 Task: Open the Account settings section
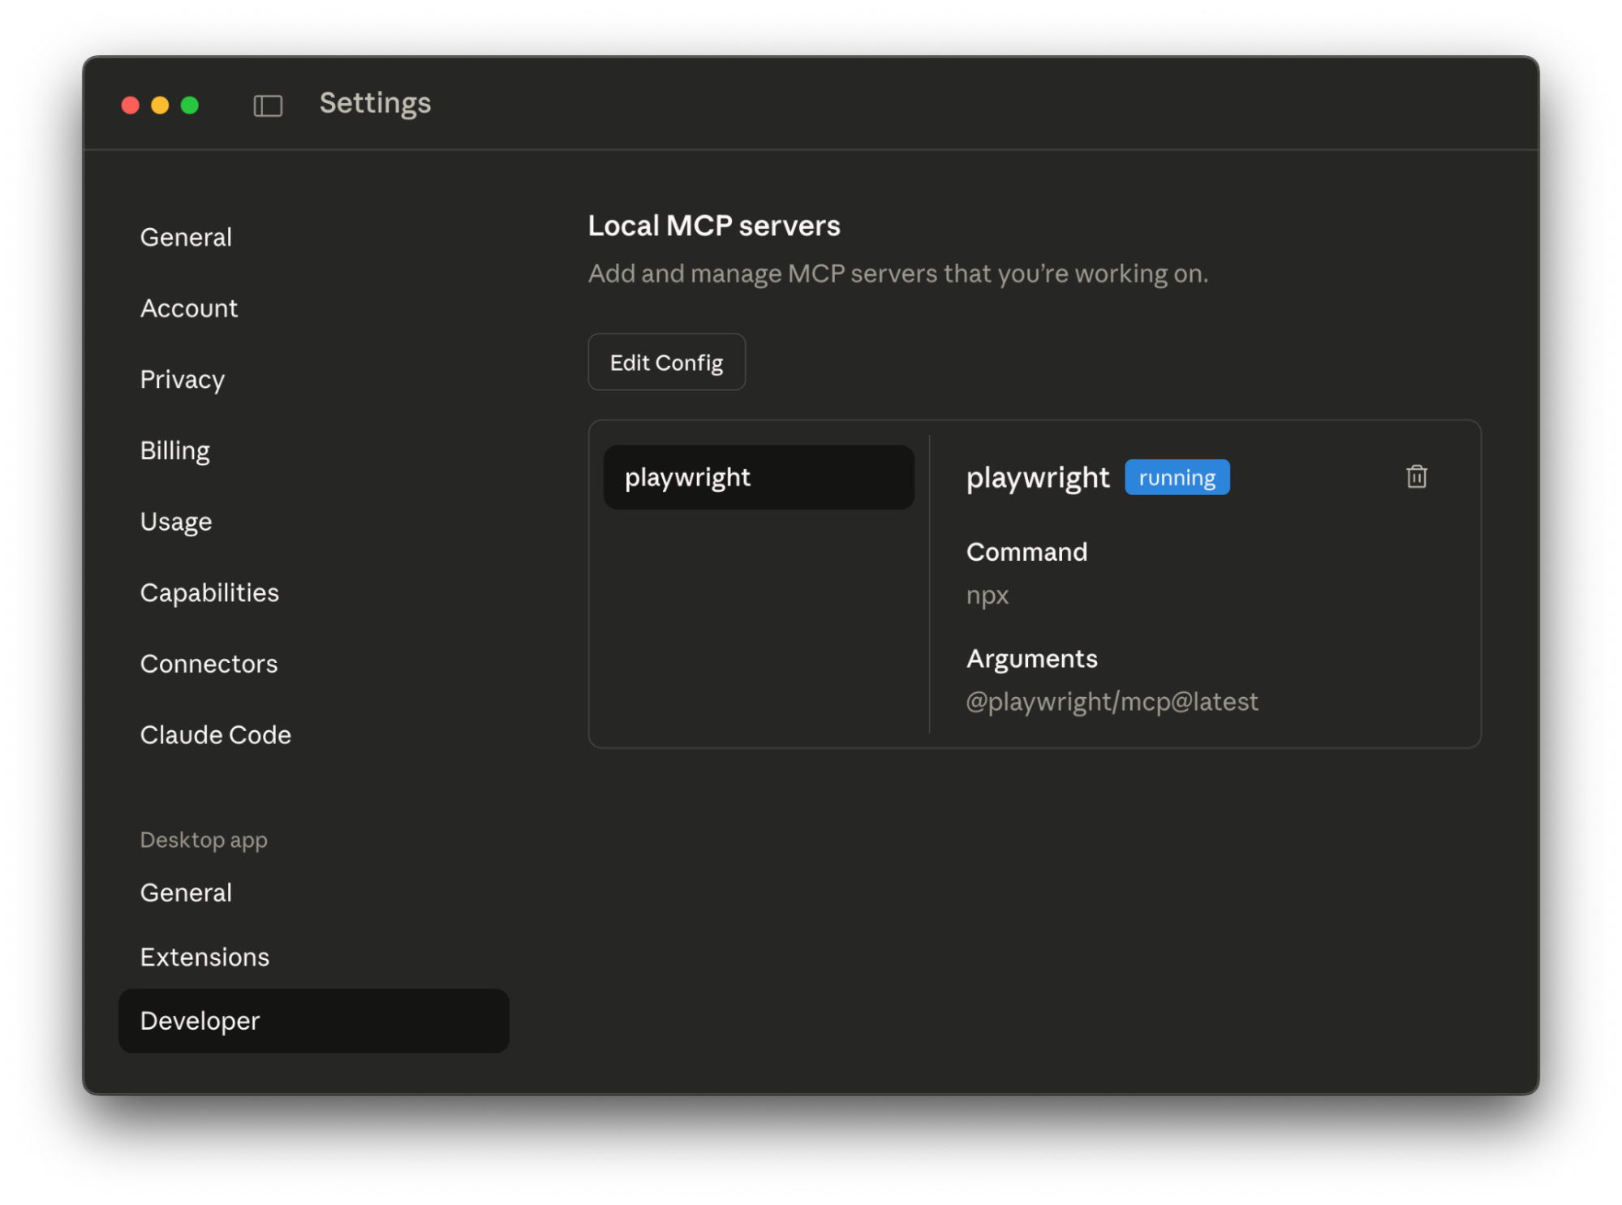click(x=189, y=308)
